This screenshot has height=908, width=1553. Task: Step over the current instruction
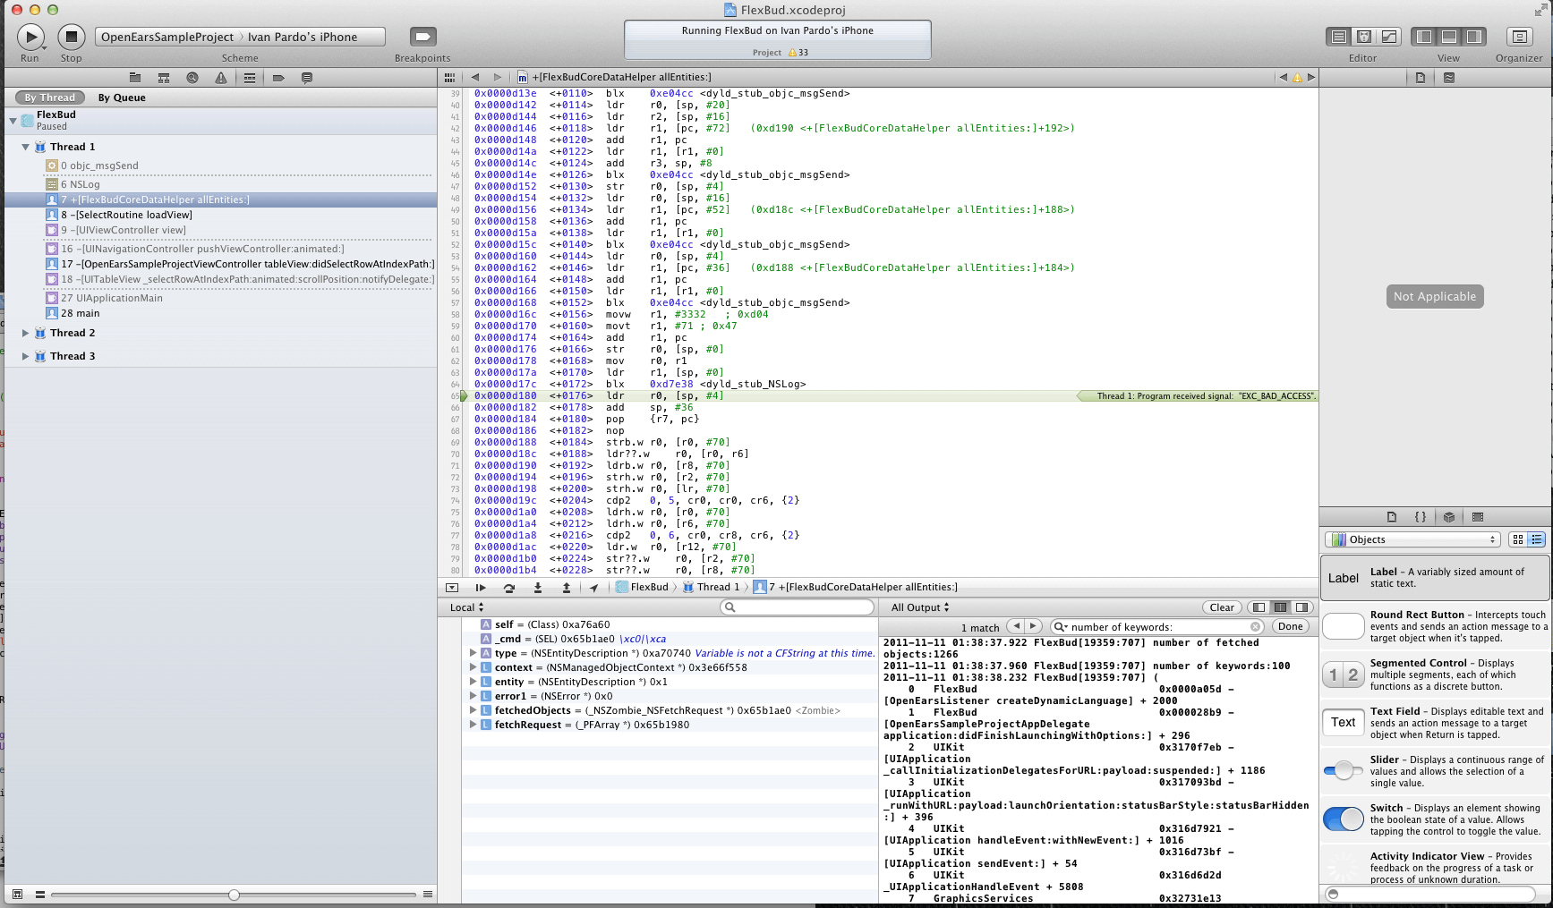click(x=509, y=588)
